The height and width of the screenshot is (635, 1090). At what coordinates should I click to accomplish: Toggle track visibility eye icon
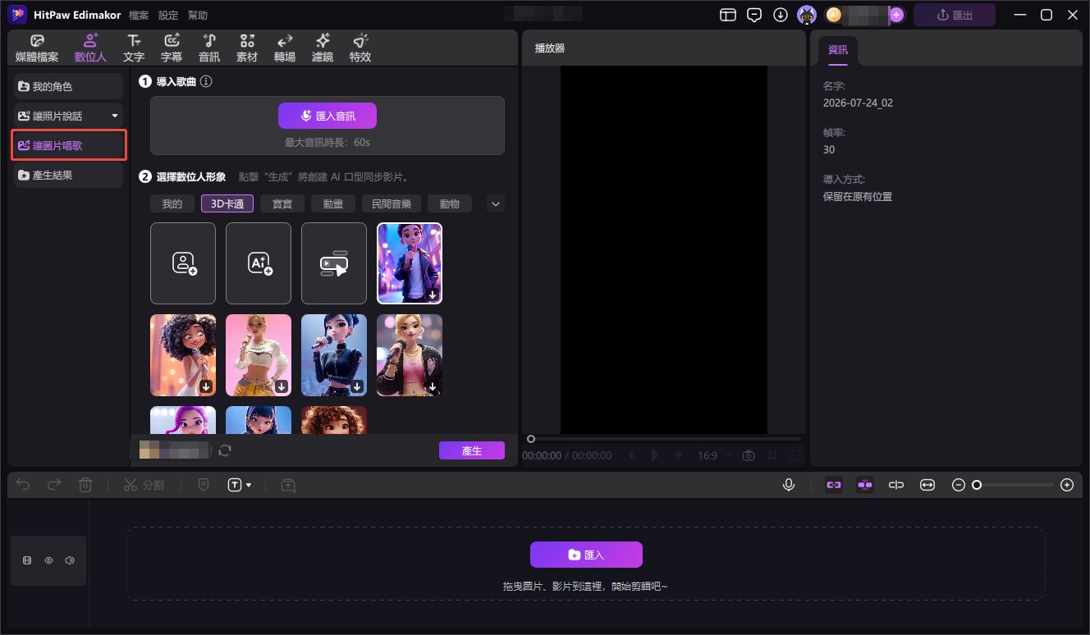(x=48, y=560)
